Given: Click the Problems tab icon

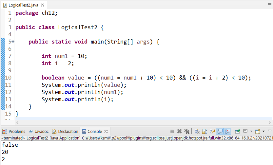Looking at the screenshot, I should (x=5, y=132).
